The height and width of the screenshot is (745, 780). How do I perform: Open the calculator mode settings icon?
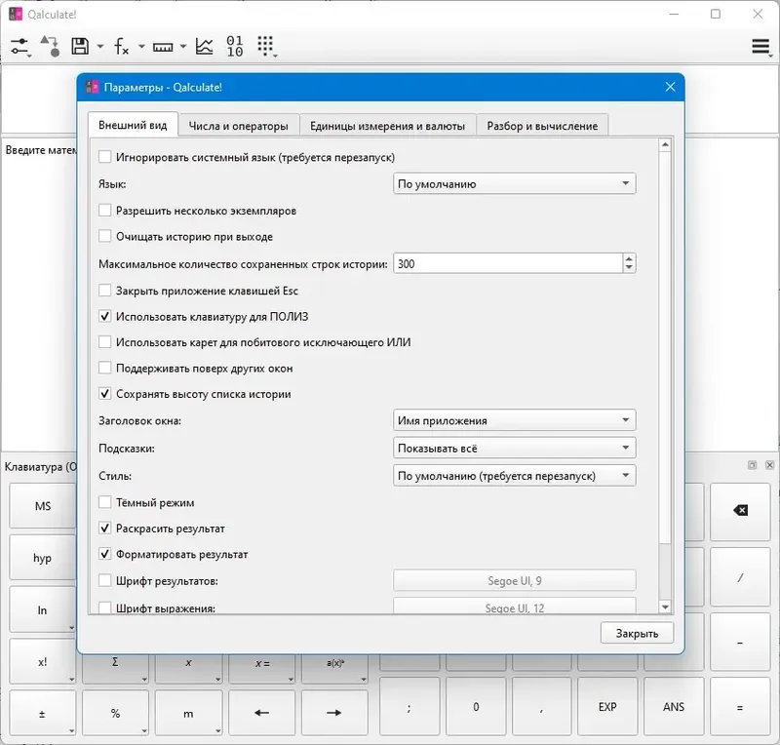coord(19,47)
